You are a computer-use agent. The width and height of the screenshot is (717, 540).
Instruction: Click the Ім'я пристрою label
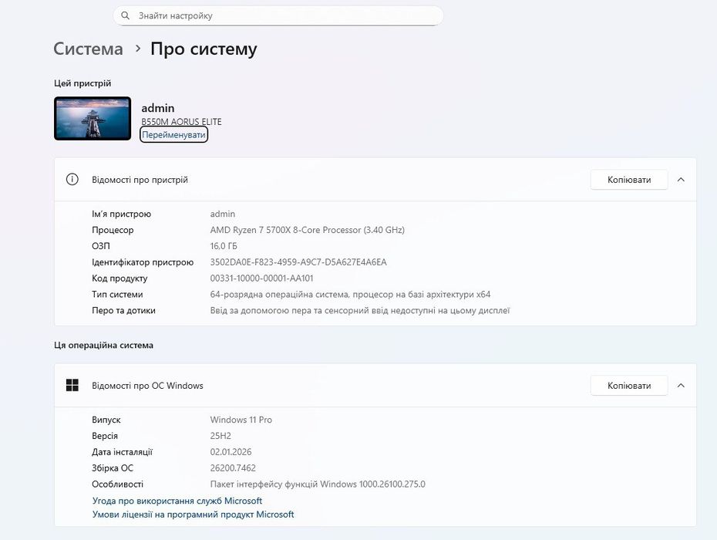pos(121,214)
